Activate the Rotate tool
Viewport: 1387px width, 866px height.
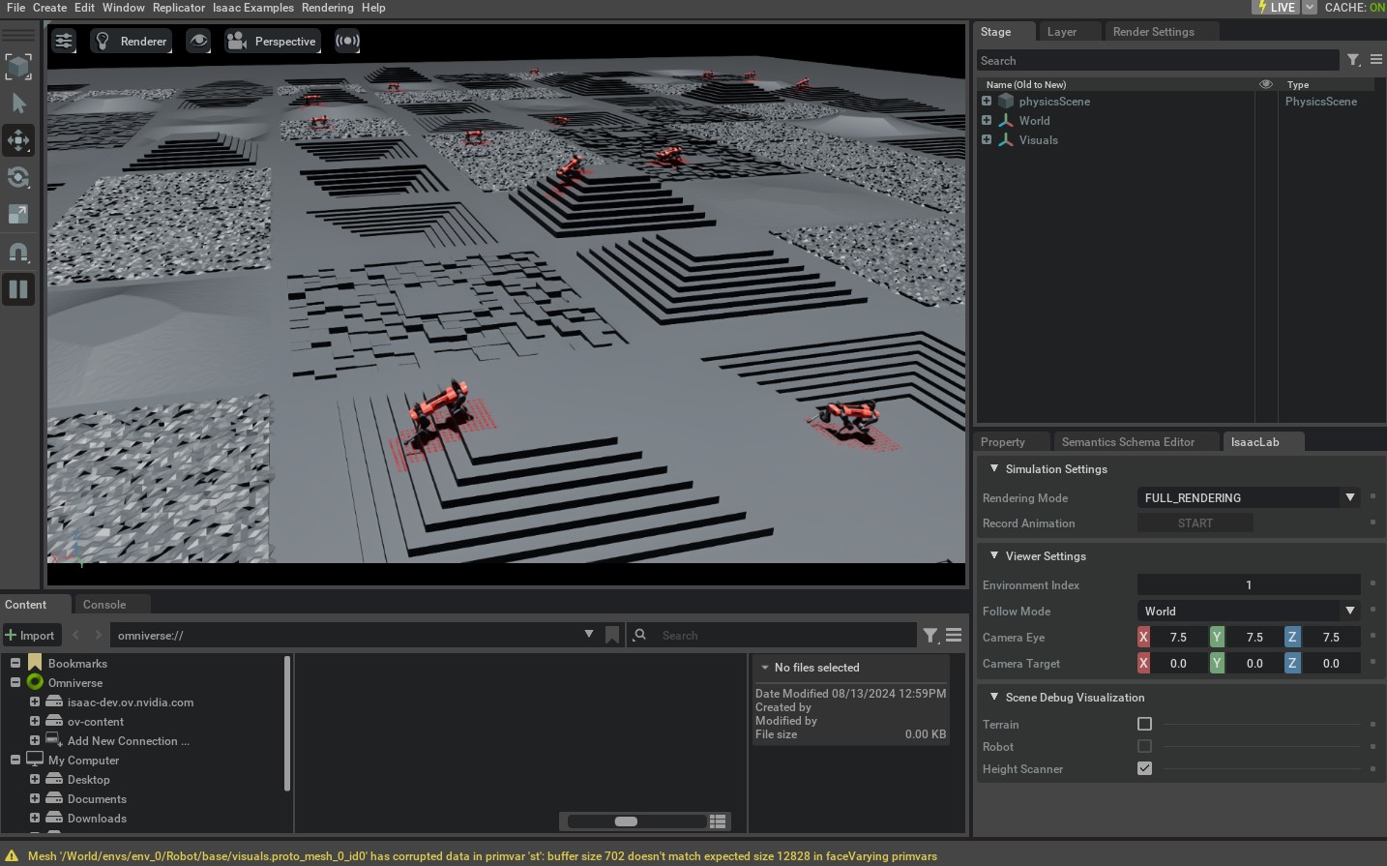[18, 177]
